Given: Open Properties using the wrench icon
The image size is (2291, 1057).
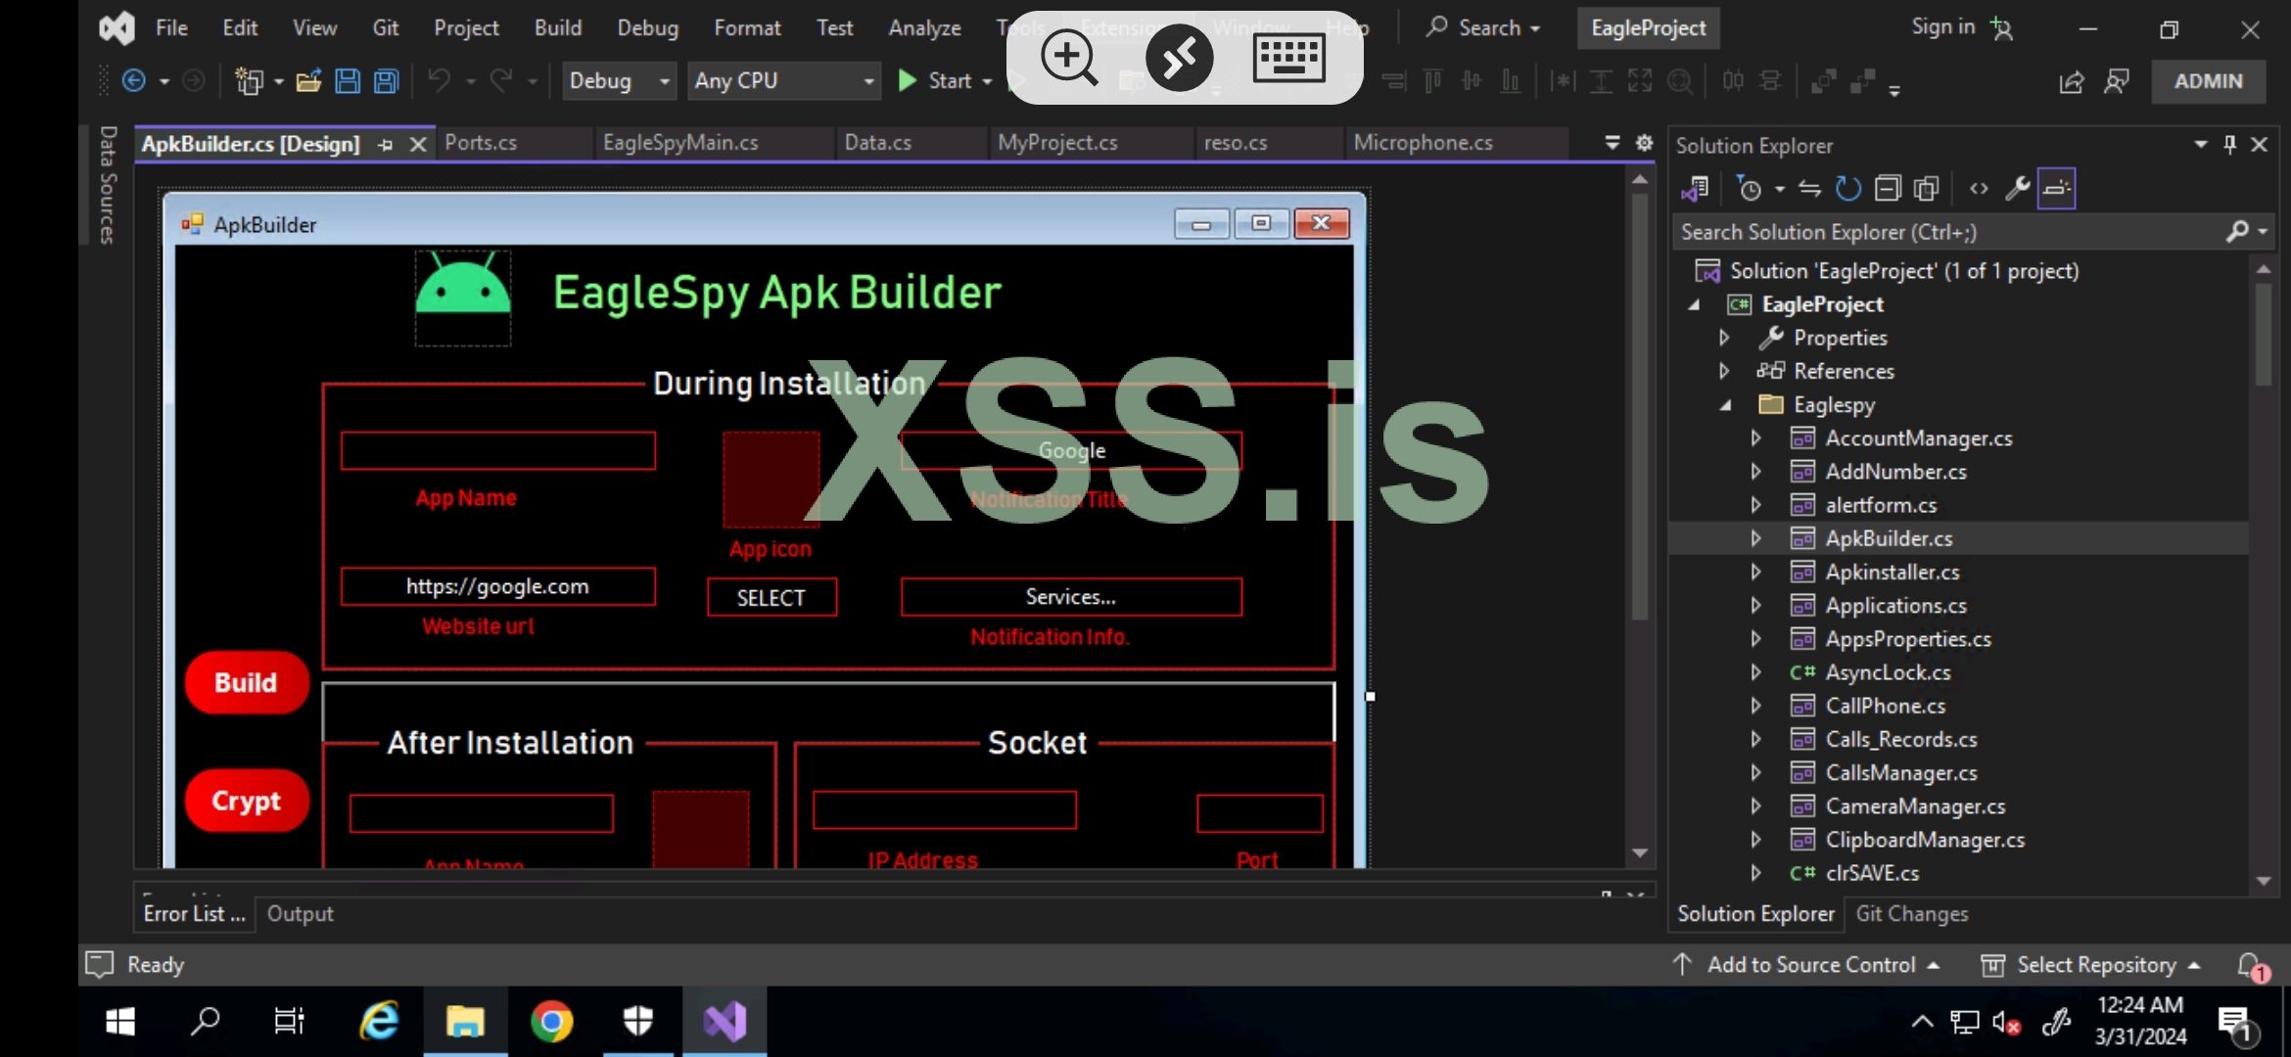Looking at the screenshot, I should pyautogui.click(x=2018, y=188).
